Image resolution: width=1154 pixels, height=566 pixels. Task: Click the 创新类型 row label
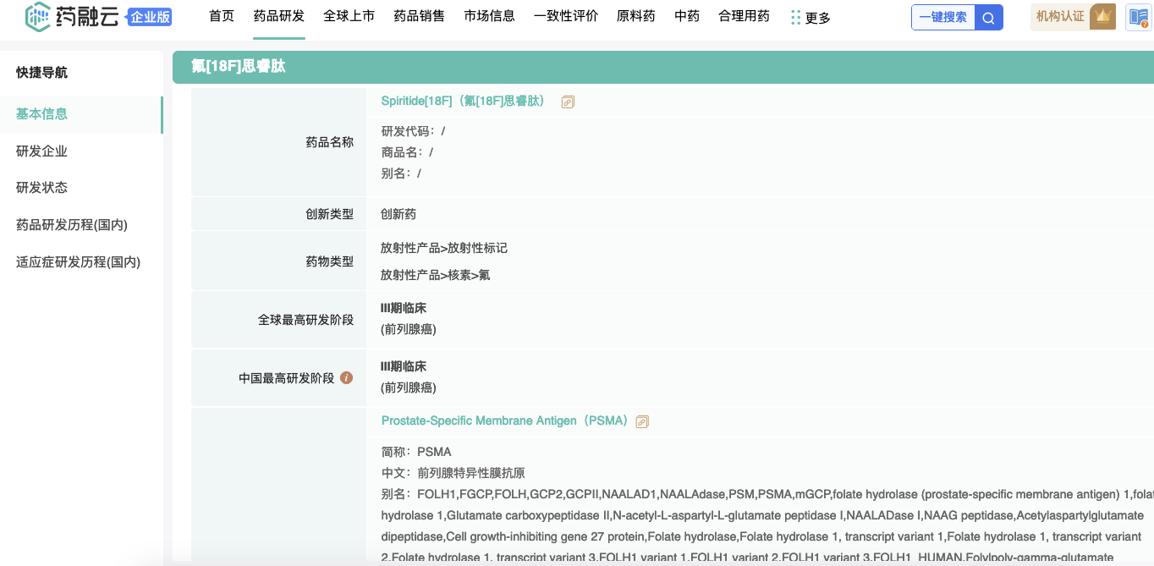pos(330,214)
